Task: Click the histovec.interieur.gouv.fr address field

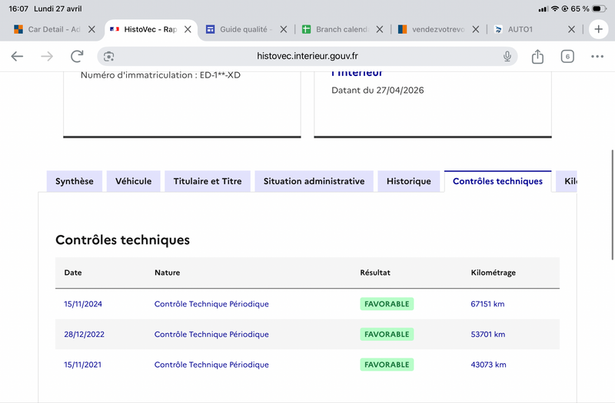Action: pos(307,56)
